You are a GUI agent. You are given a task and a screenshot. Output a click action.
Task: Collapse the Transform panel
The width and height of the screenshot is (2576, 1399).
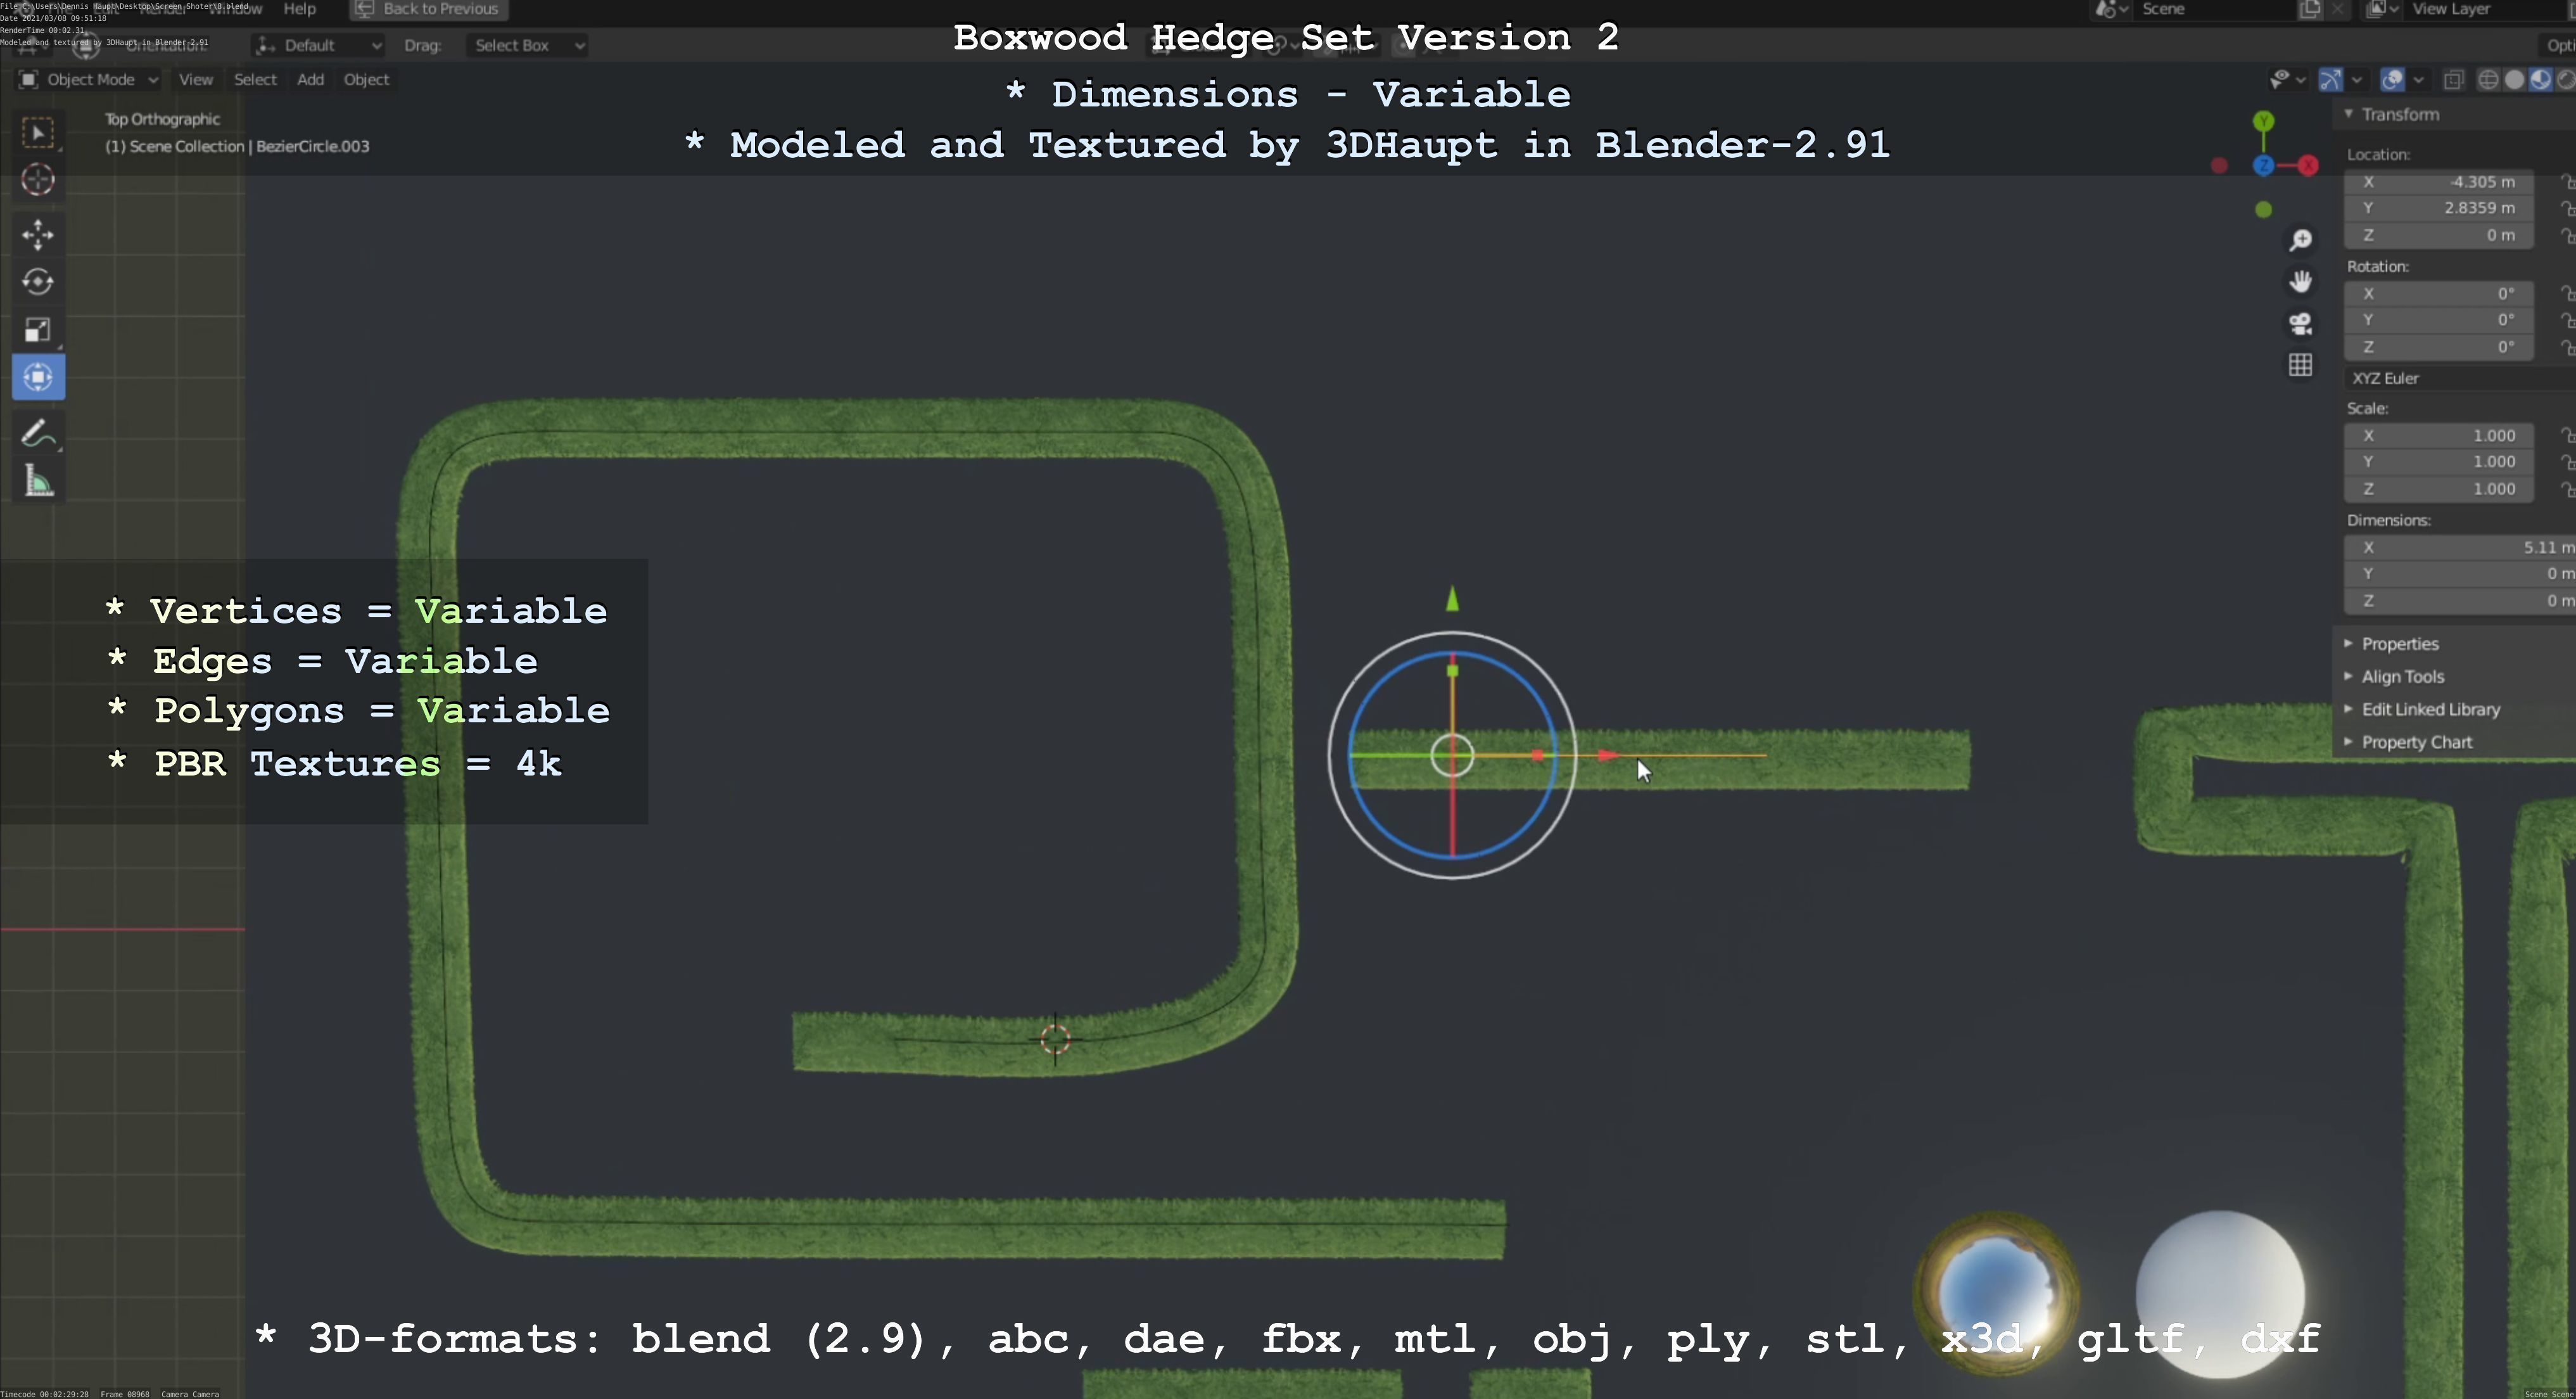(x=2399, y=114)
